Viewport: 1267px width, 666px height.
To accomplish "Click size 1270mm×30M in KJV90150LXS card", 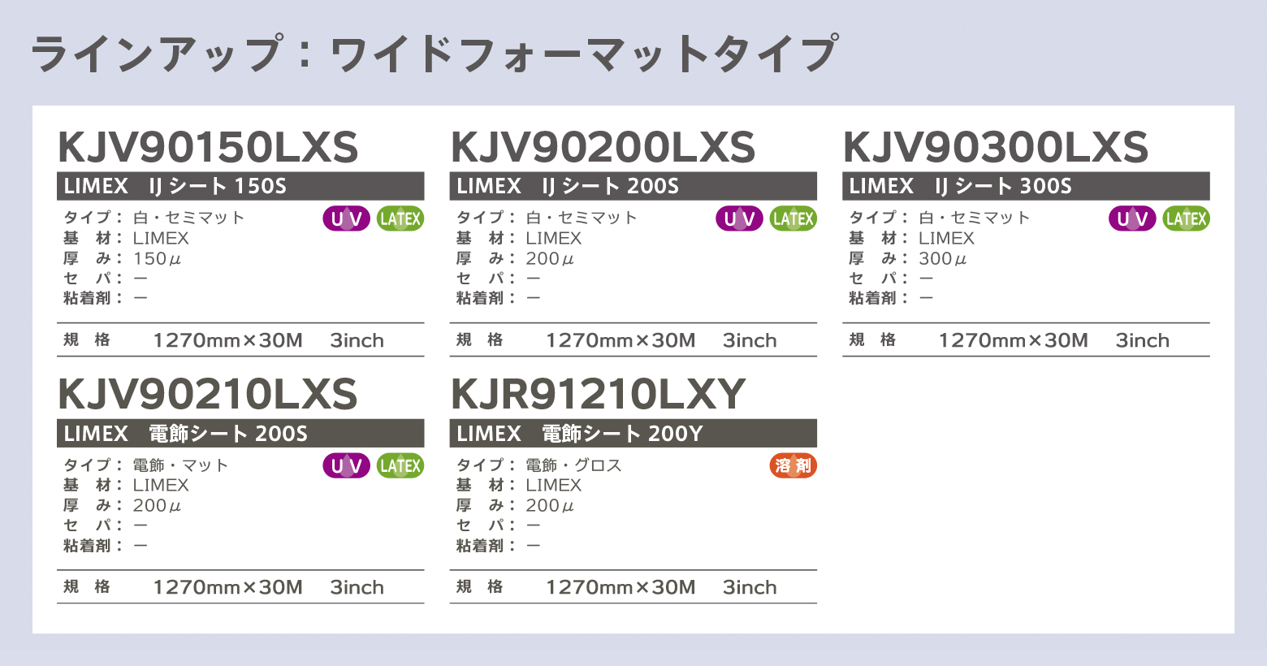I will 227,340.
